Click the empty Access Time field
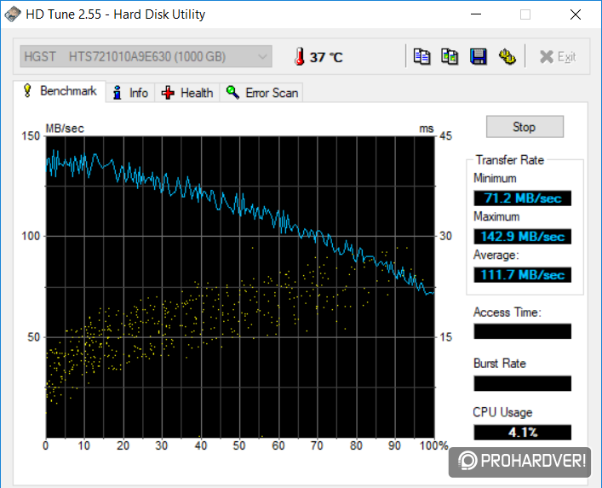 (x=522, y=331)
